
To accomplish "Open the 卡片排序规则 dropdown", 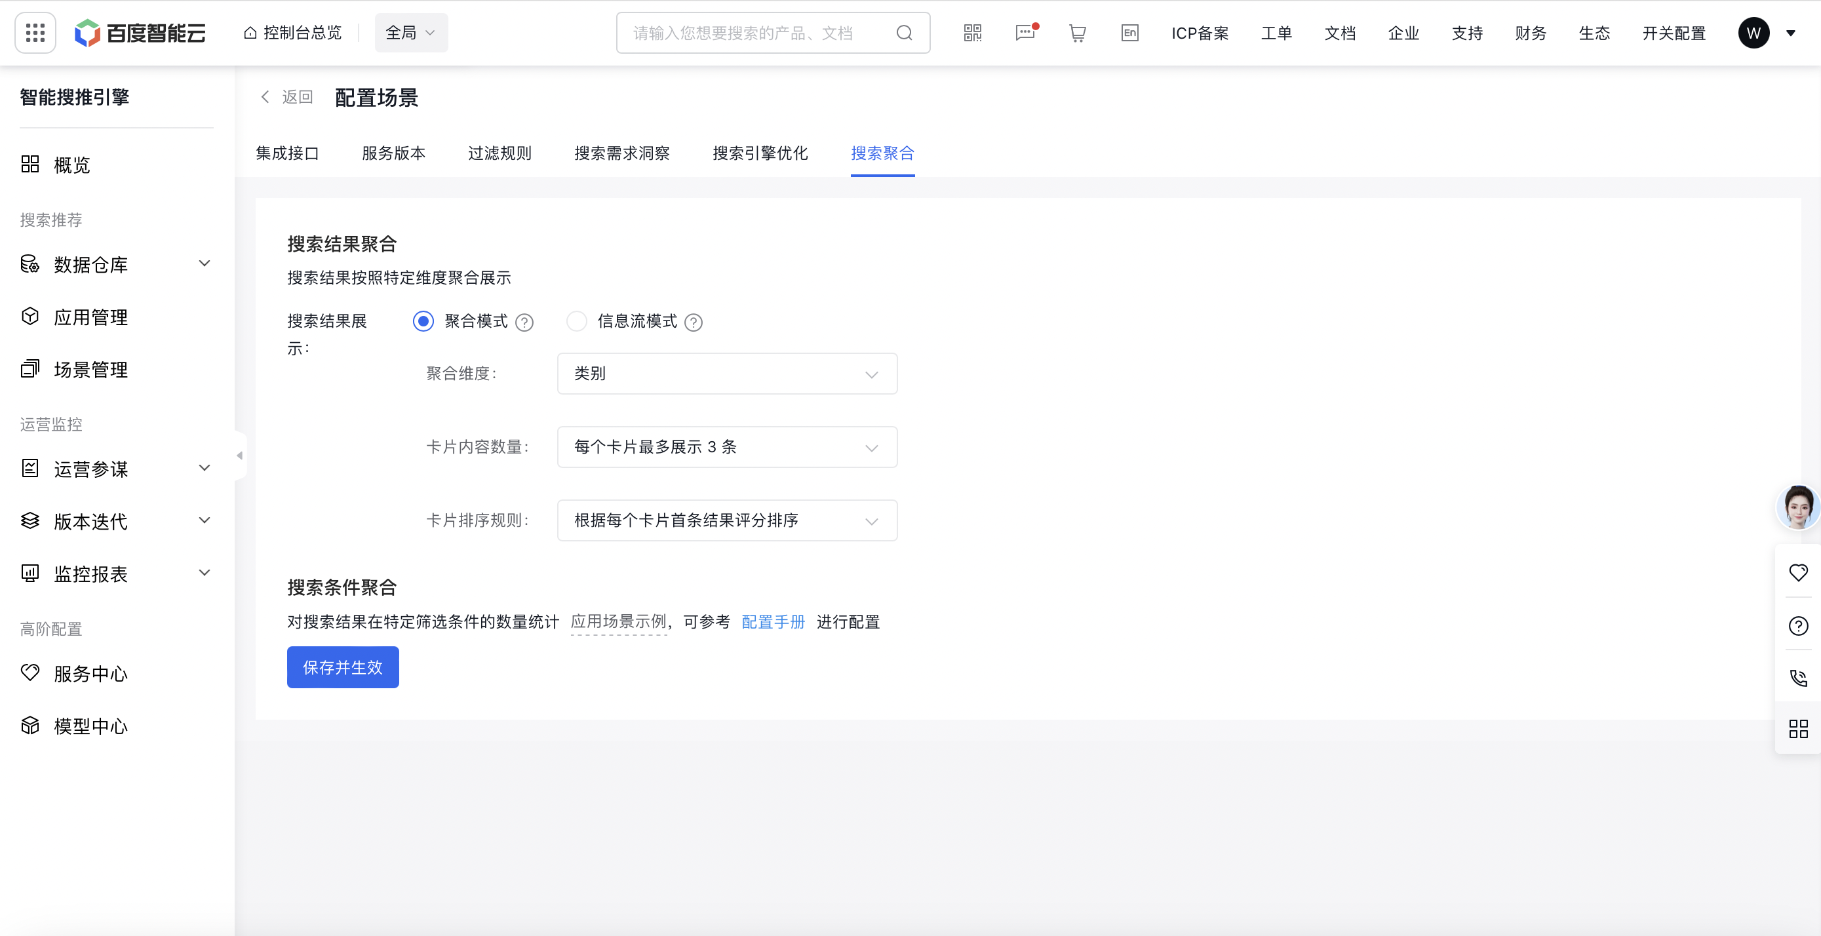I will 727,520.
